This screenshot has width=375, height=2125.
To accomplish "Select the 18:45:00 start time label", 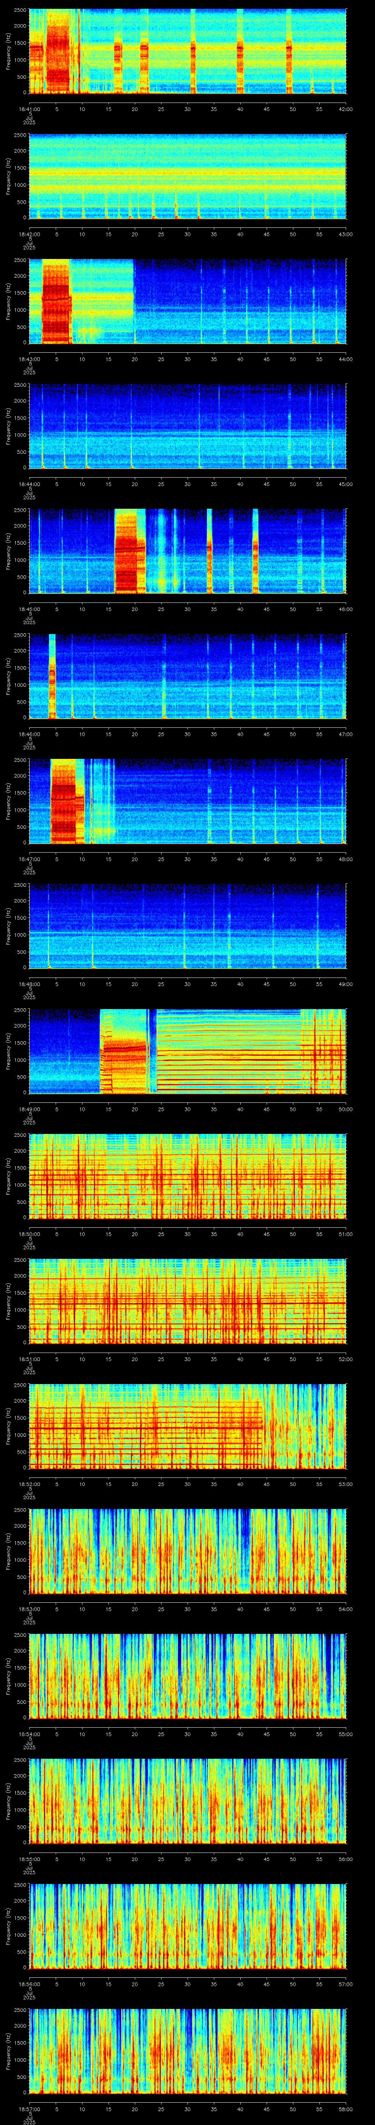I will pyautogui.click(x=29, y=609).
